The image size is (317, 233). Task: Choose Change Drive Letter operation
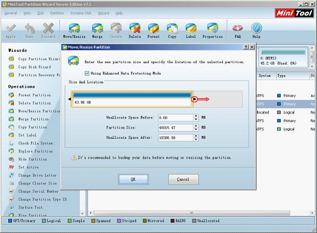coord(33,176)
